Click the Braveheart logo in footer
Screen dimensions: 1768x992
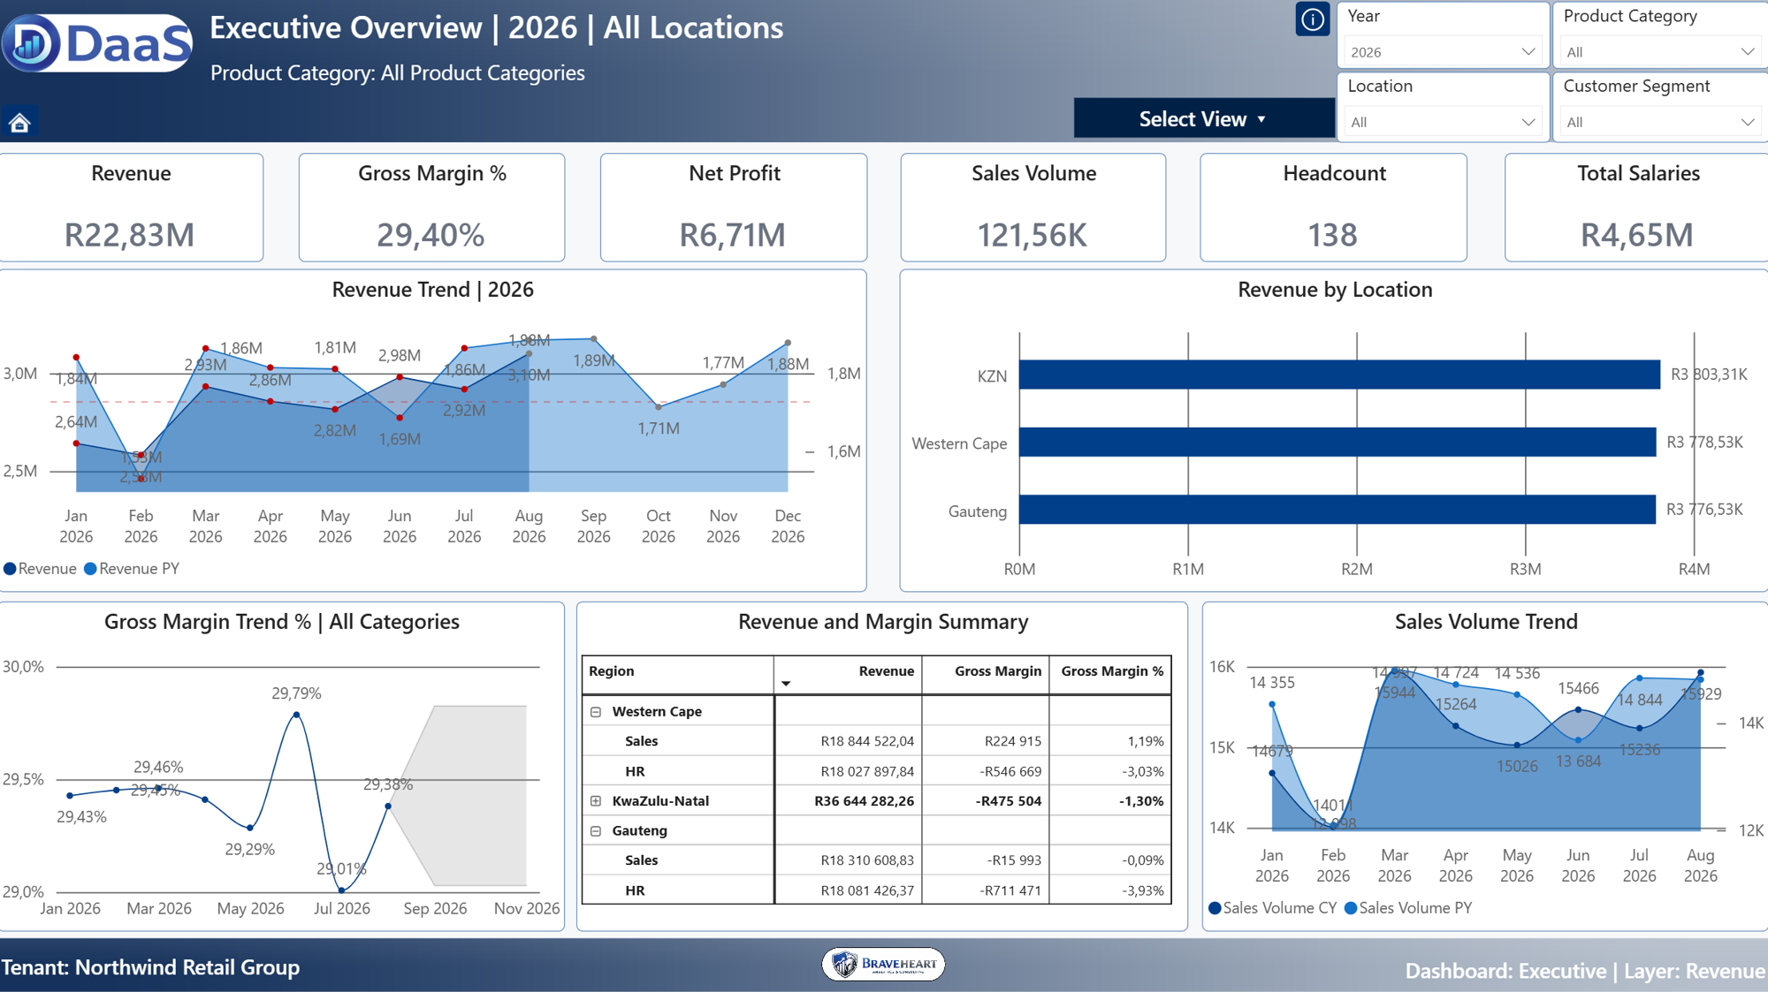(883, 964)
